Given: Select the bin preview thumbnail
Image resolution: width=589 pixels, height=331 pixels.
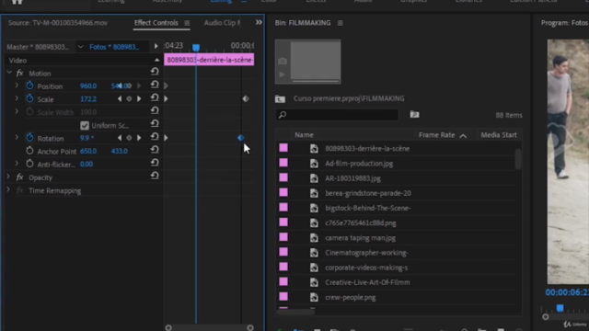Looking at the screenshot, I should coord(308,62).
